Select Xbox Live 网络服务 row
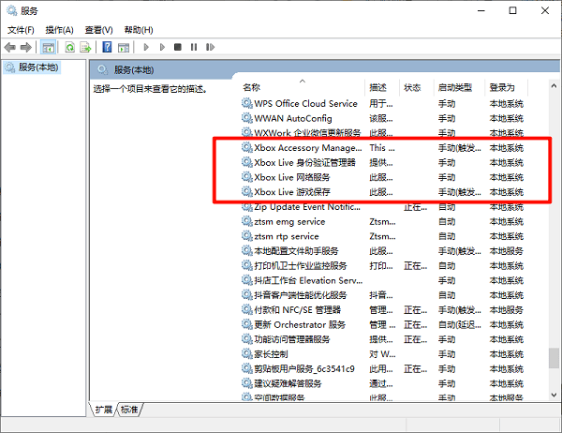Viewport: 562px width, 433px height. pyautogui.click(x=383, y=177)
